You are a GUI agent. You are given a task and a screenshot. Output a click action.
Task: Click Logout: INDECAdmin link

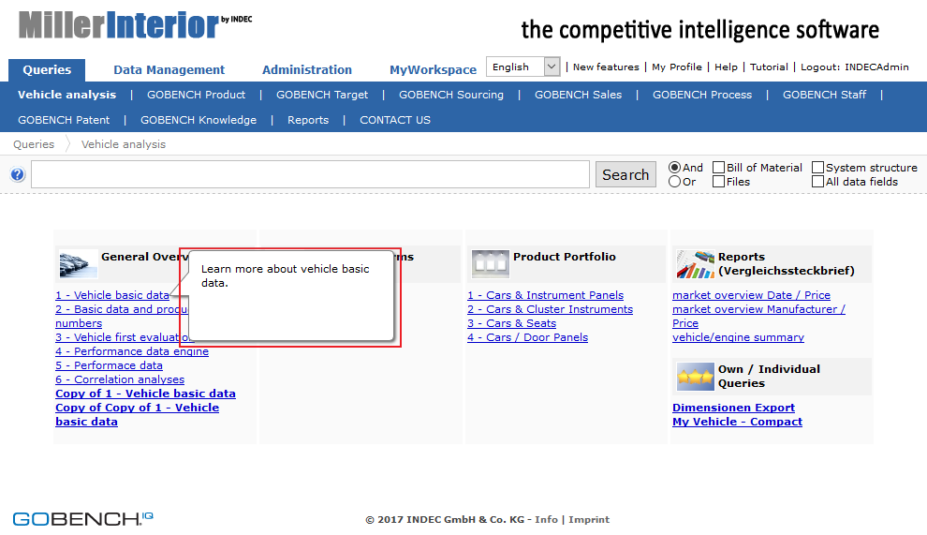coord(855,67)
